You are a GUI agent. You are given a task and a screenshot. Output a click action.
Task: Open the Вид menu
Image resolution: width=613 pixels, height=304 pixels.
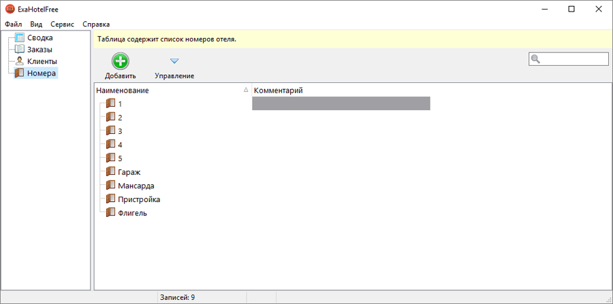click(x=36, y=24)
